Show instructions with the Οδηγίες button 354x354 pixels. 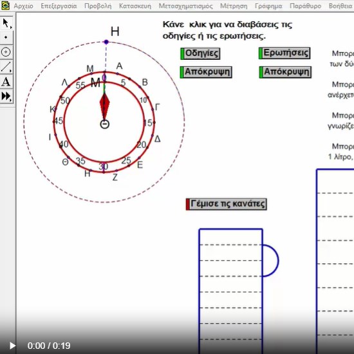[200, 53]
